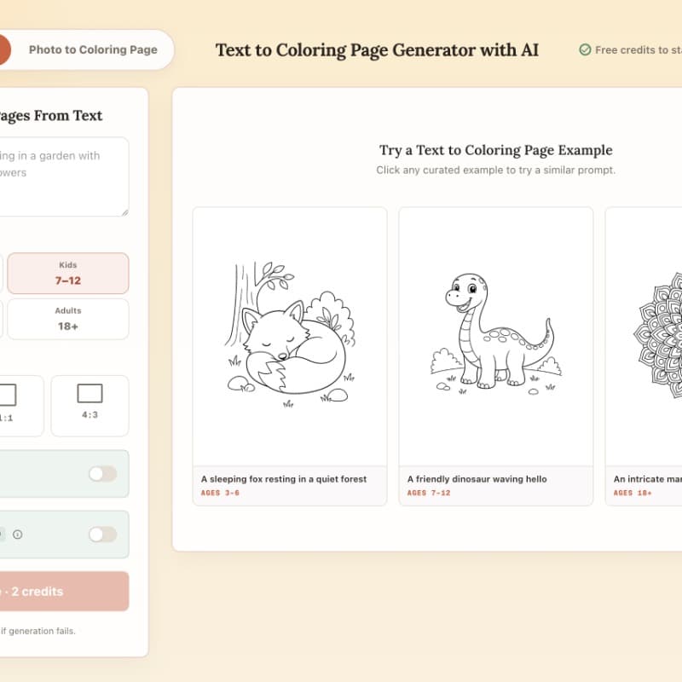This screenshot has width=682, height=682.
Task: Click the Free credits to start text
Action: tap(639, 50)
